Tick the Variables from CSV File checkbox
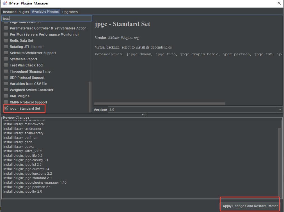This screenshot has width=284, height=212. (6, 84)
